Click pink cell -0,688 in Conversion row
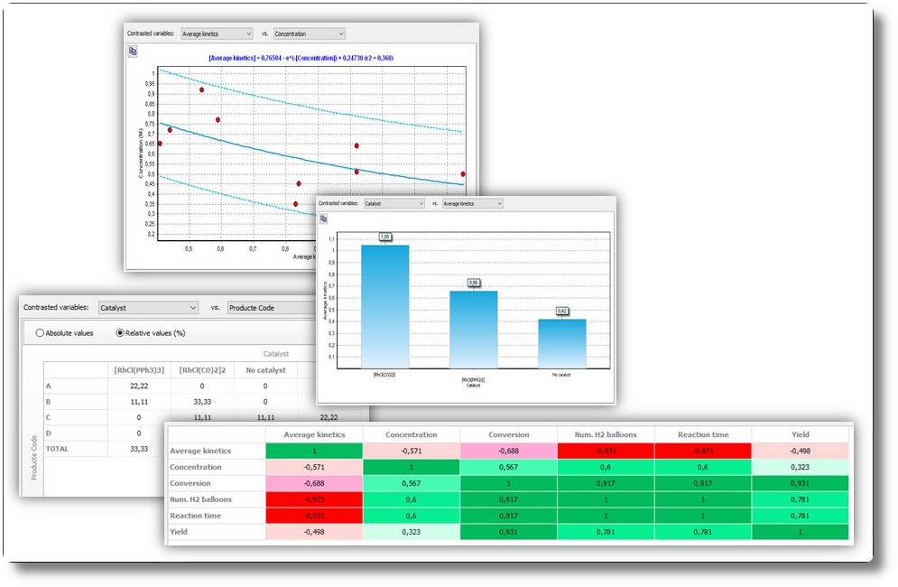898x587 pixels. coord(314,483)
